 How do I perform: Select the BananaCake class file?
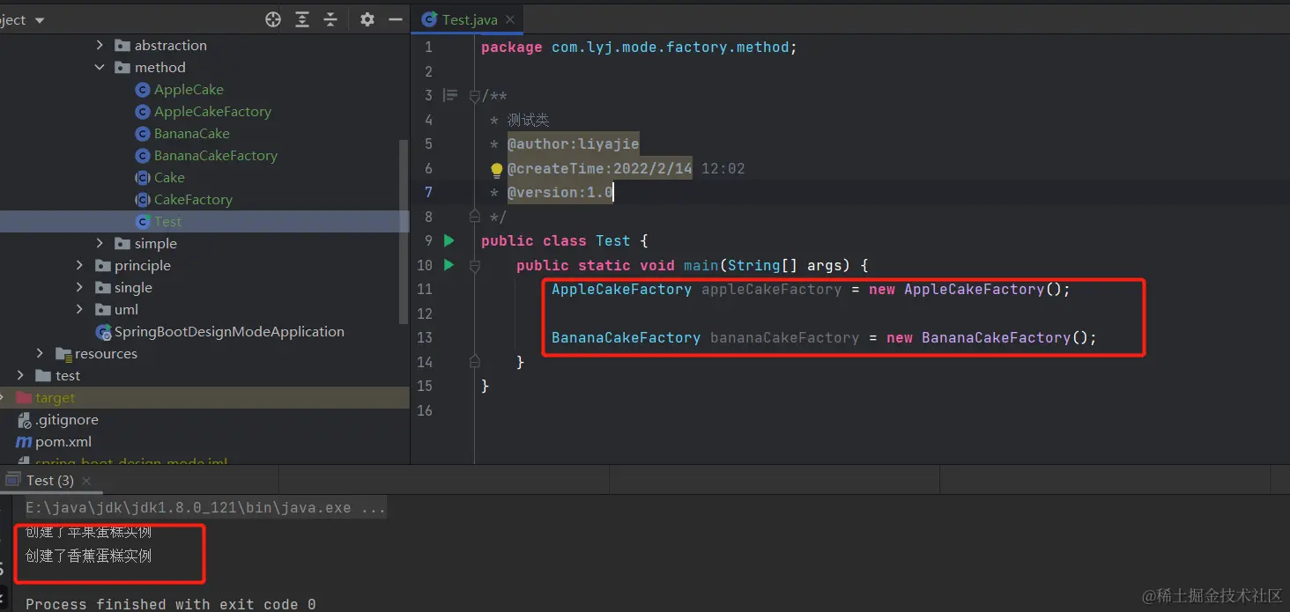(191, 133)
